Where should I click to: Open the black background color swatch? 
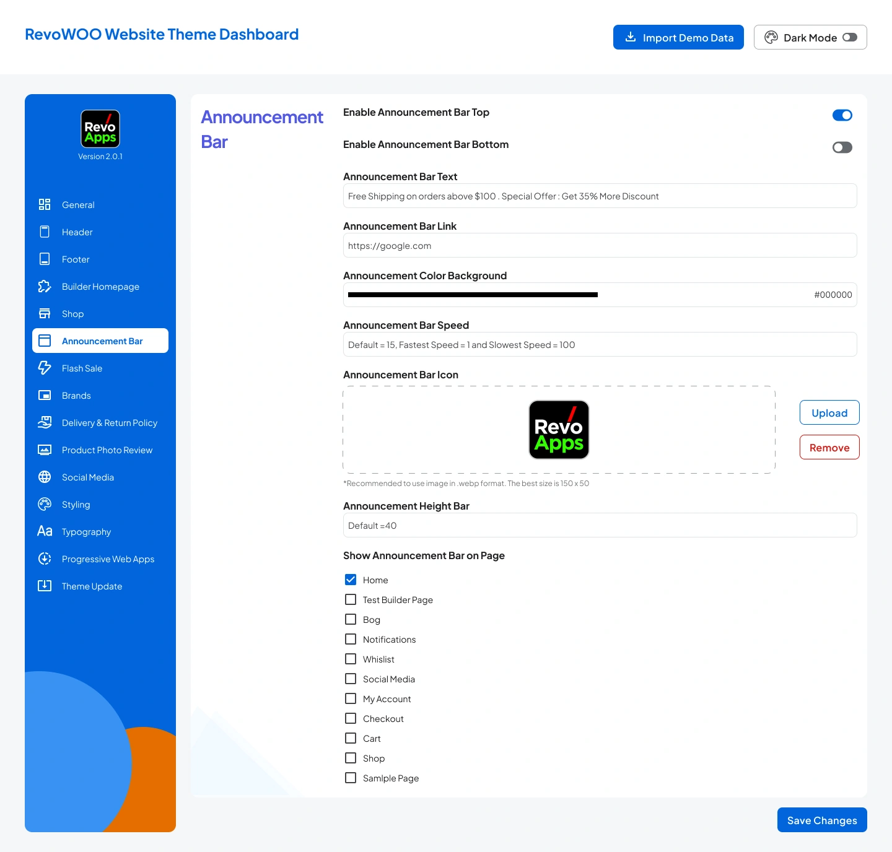pyautogui.click(x=473, y=295)
